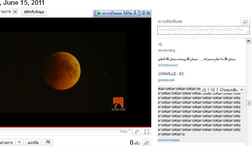This screenshot has width=252, height=146.
Task: Click the red video progress bar
Action: pos(76,127)
